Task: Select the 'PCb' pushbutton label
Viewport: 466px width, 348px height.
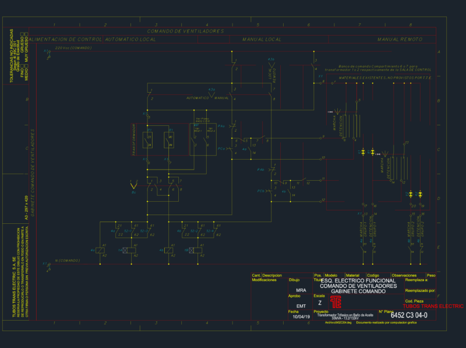Action: click(260, 191)
